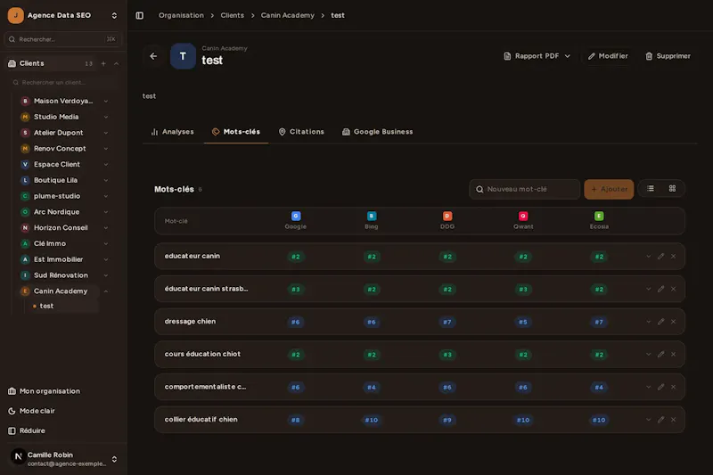
Task: Focus the Rechercher un client field
Action: pos(62,83)
